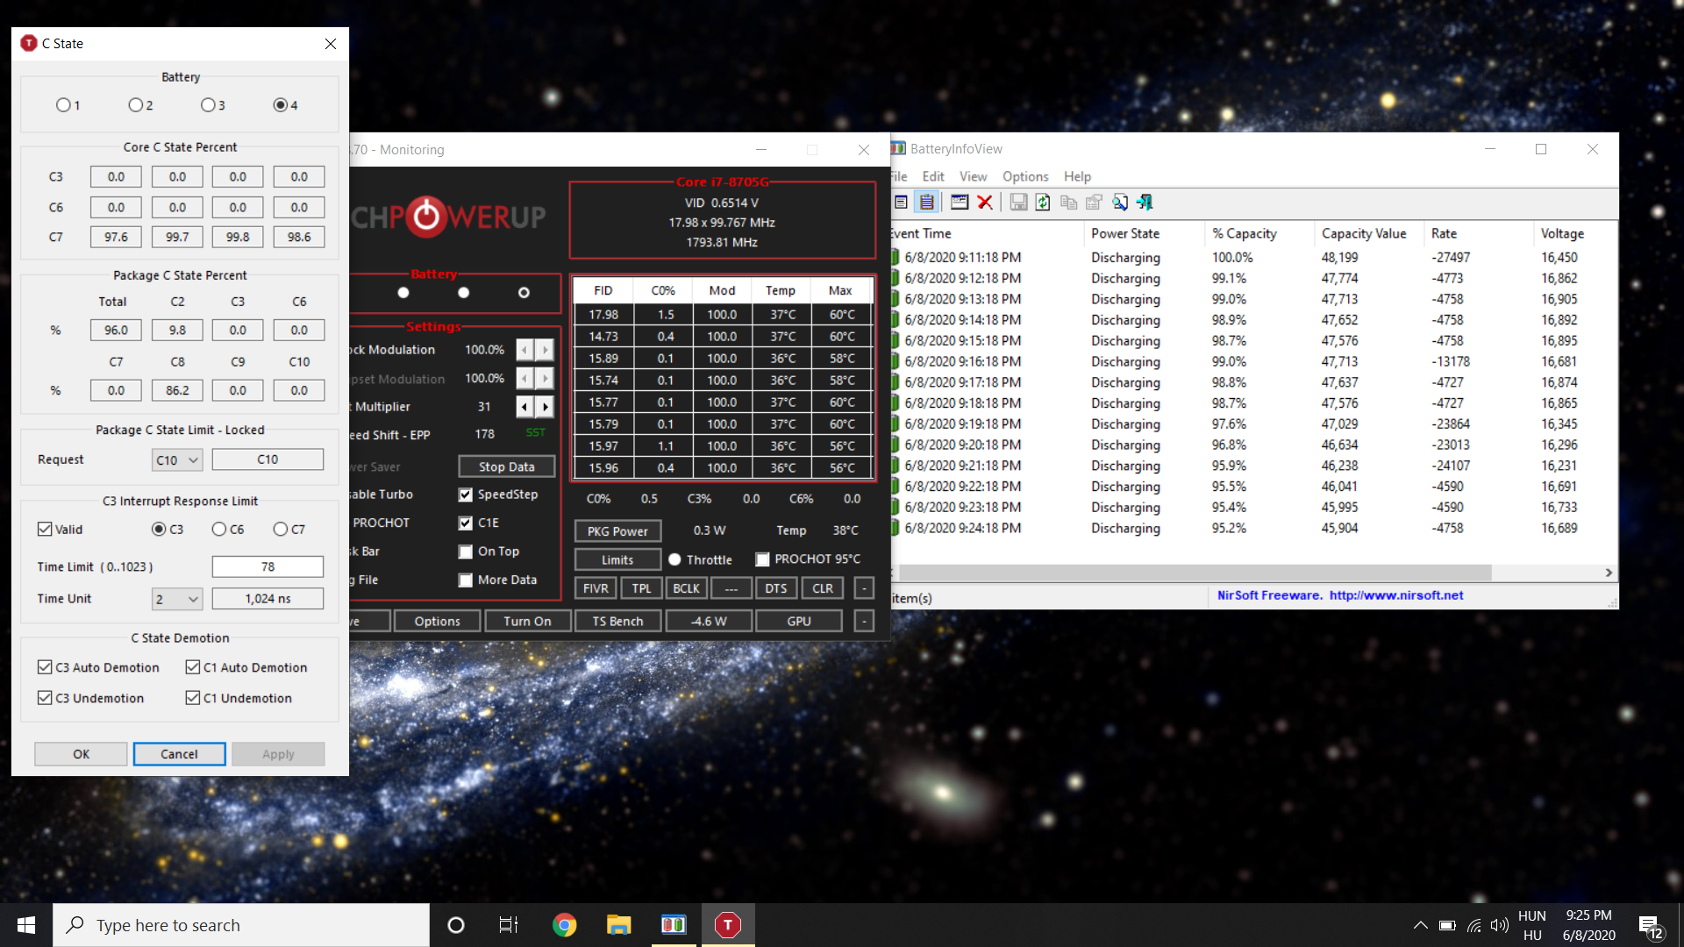Click Cancel in the C State dialog
1684x947 pixels.
[179, 754]
